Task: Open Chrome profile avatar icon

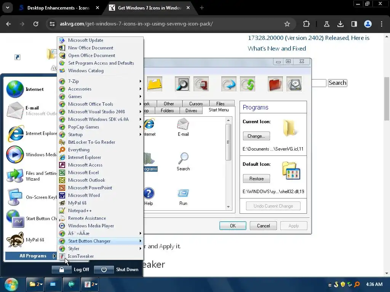Action: [368, 24]
